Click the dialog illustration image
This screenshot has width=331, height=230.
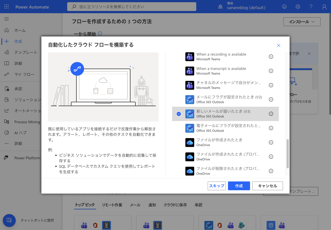[103, 87]
